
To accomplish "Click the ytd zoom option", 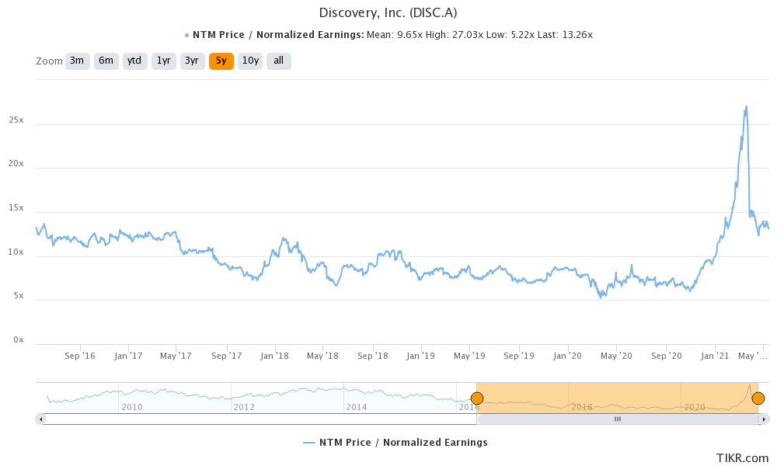I will pyautogui.click(x=134, y=61).
